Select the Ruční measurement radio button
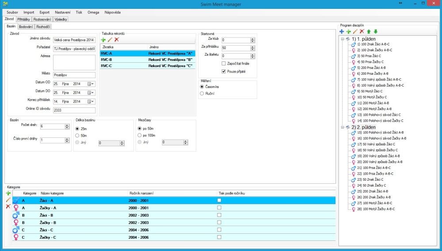The width and height of the screenshot is (442, 251). point(202,94)
